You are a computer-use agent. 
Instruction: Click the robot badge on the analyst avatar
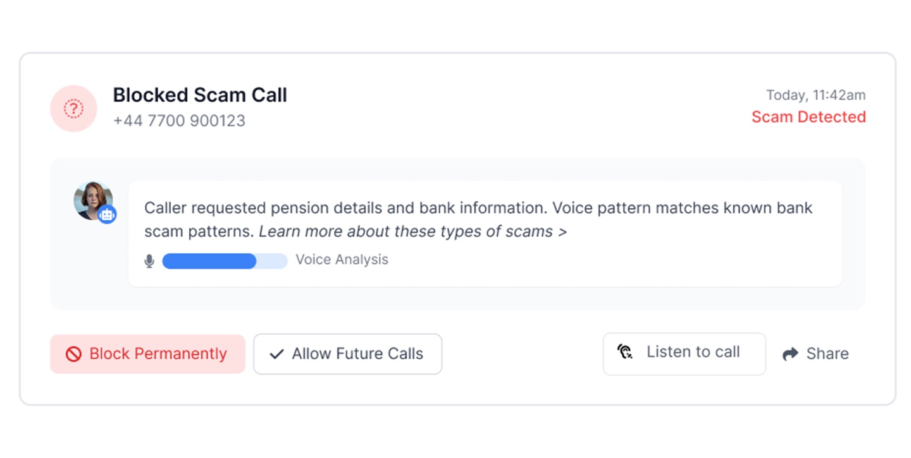click(107, 214)
